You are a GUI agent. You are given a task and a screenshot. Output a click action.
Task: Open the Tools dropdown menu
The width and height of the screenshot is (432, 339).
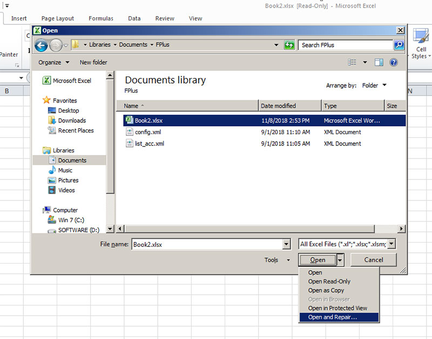tap(277, 260)
